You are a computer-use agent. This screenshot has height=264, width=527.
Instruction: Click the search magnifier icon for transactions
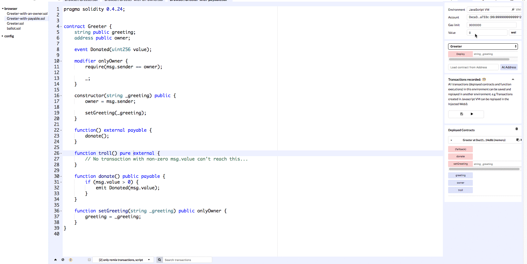pos(159,260)
